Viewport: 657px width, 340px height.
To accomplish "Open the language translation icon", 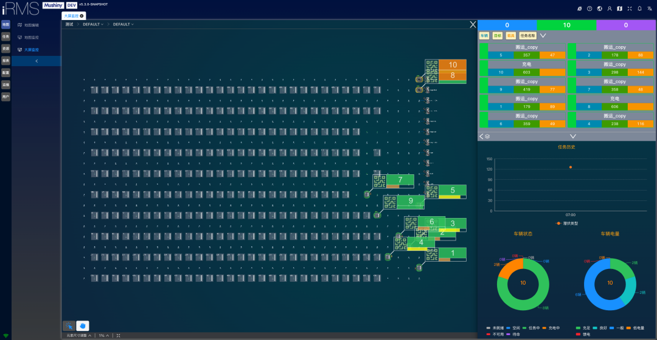I will tap(649, 8).
